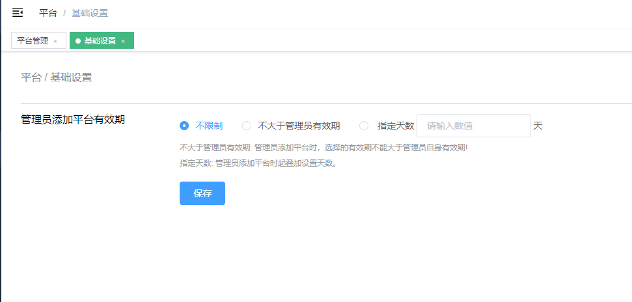The height and width of the screenshot is (302, 632).
Task: Click the 平台 / 基础设置 page heading
Action: [57, 77]
